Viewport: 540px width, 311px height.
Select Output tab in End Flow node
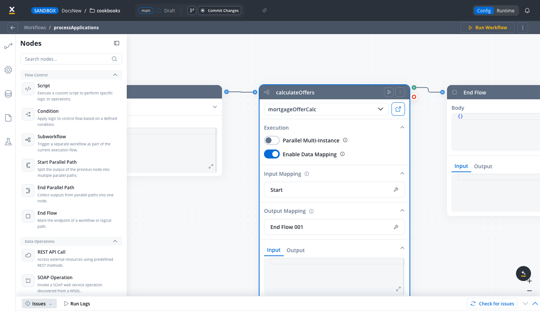[x=483, y=166]
